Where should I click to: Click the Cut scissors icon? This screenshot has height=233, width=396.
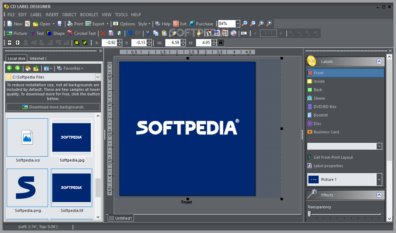click(148, 33)
